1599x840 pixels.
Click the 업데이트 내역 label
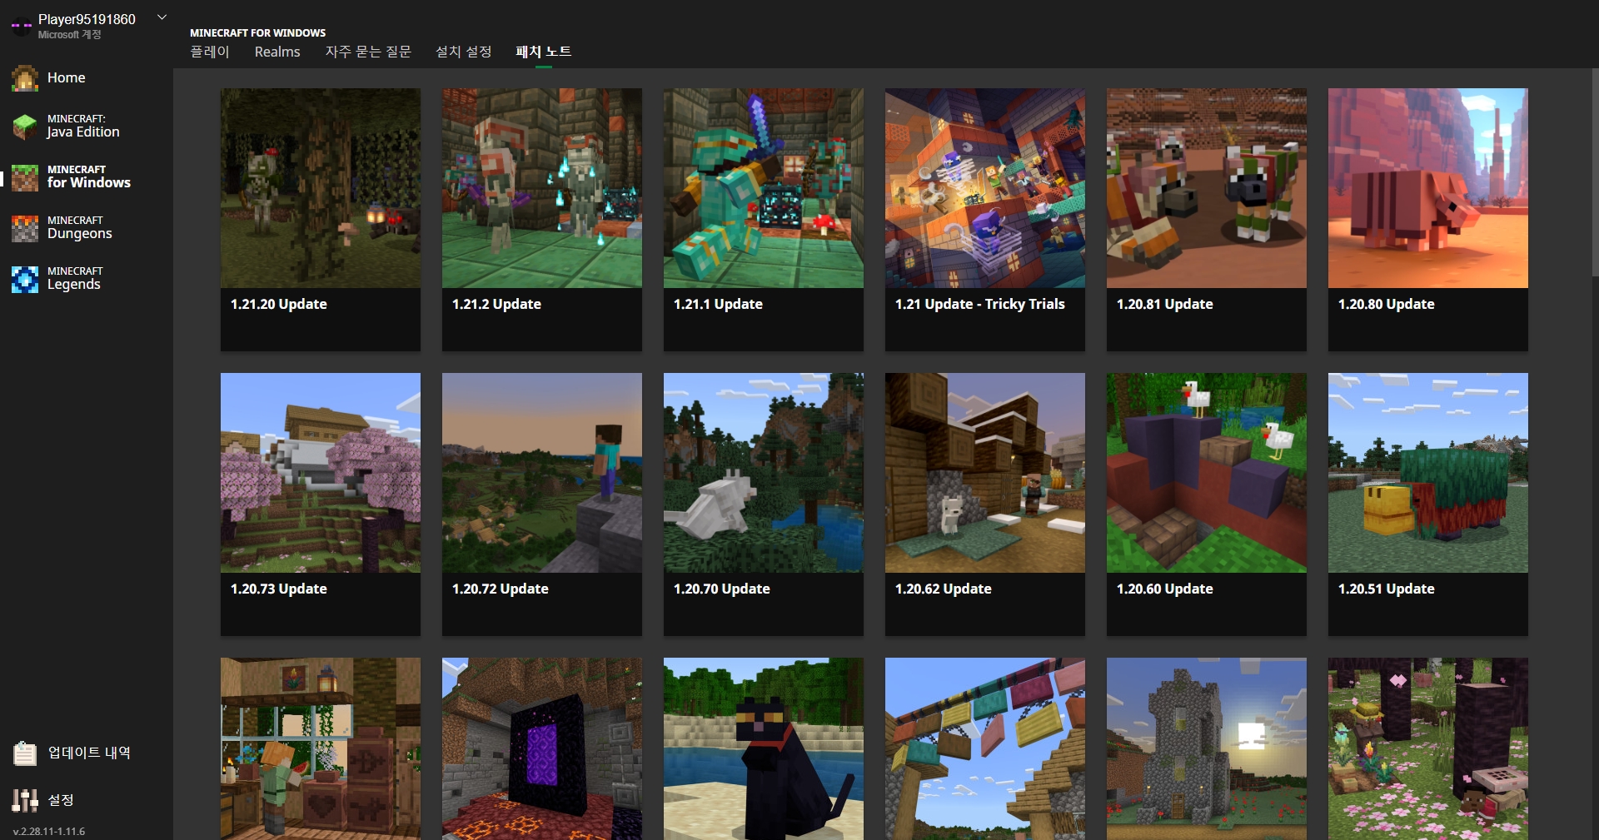point(89,753)
